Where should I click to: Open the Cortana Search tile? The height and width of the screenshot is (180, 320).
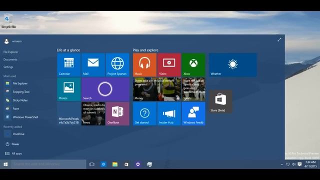click(105, 89)
